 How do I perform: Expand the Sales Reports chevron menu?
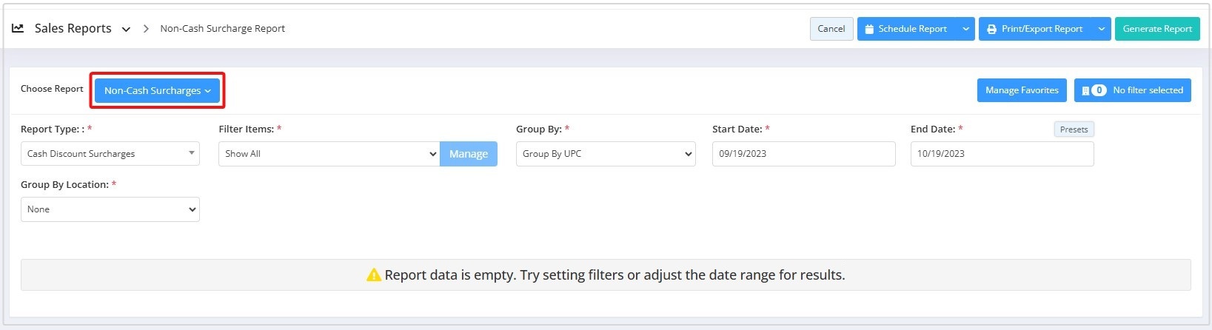(x=126, y=30)
